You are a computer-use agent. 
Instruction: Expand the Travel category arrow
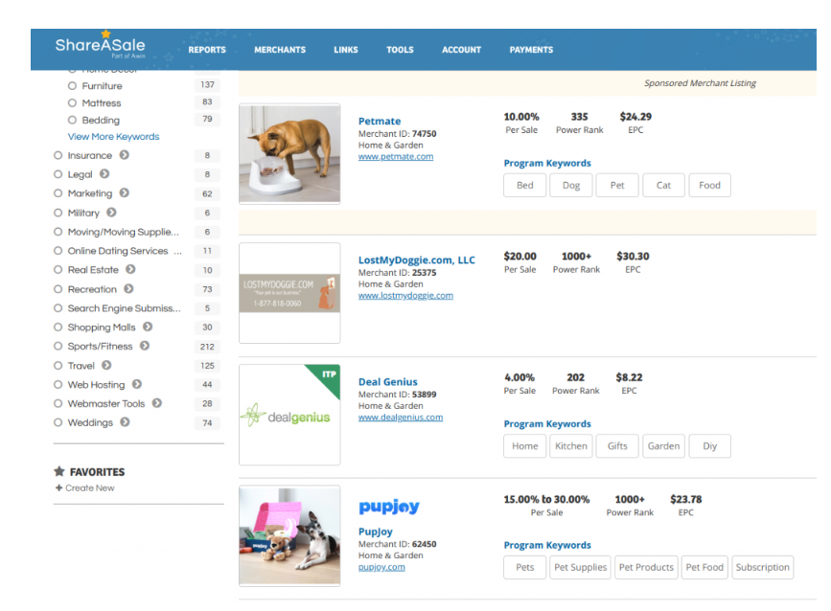click(x=106, y=365)
